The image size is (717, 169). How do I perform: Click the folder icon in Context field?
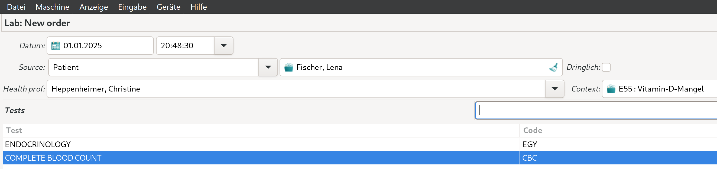tap(611, 89)
